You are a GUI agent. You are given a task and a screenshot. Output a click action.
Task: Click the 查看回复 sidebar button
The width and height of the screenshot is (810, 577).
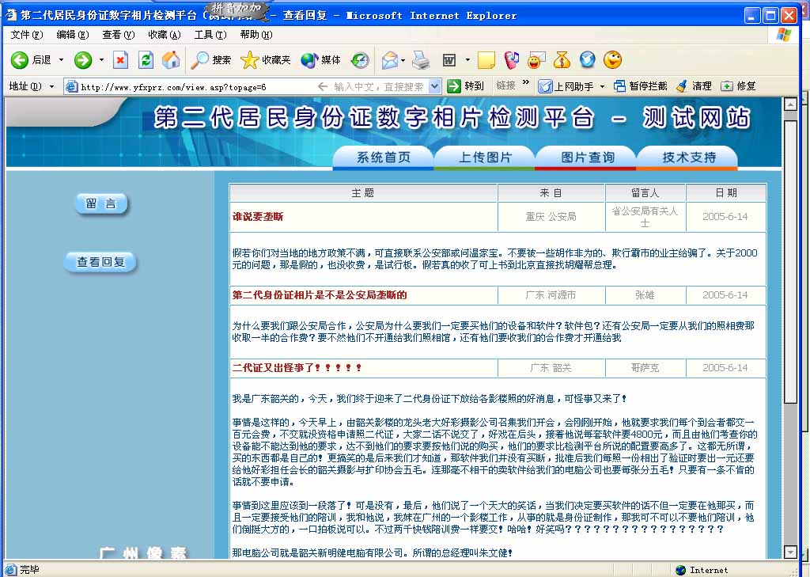click(x=100, y=262)
